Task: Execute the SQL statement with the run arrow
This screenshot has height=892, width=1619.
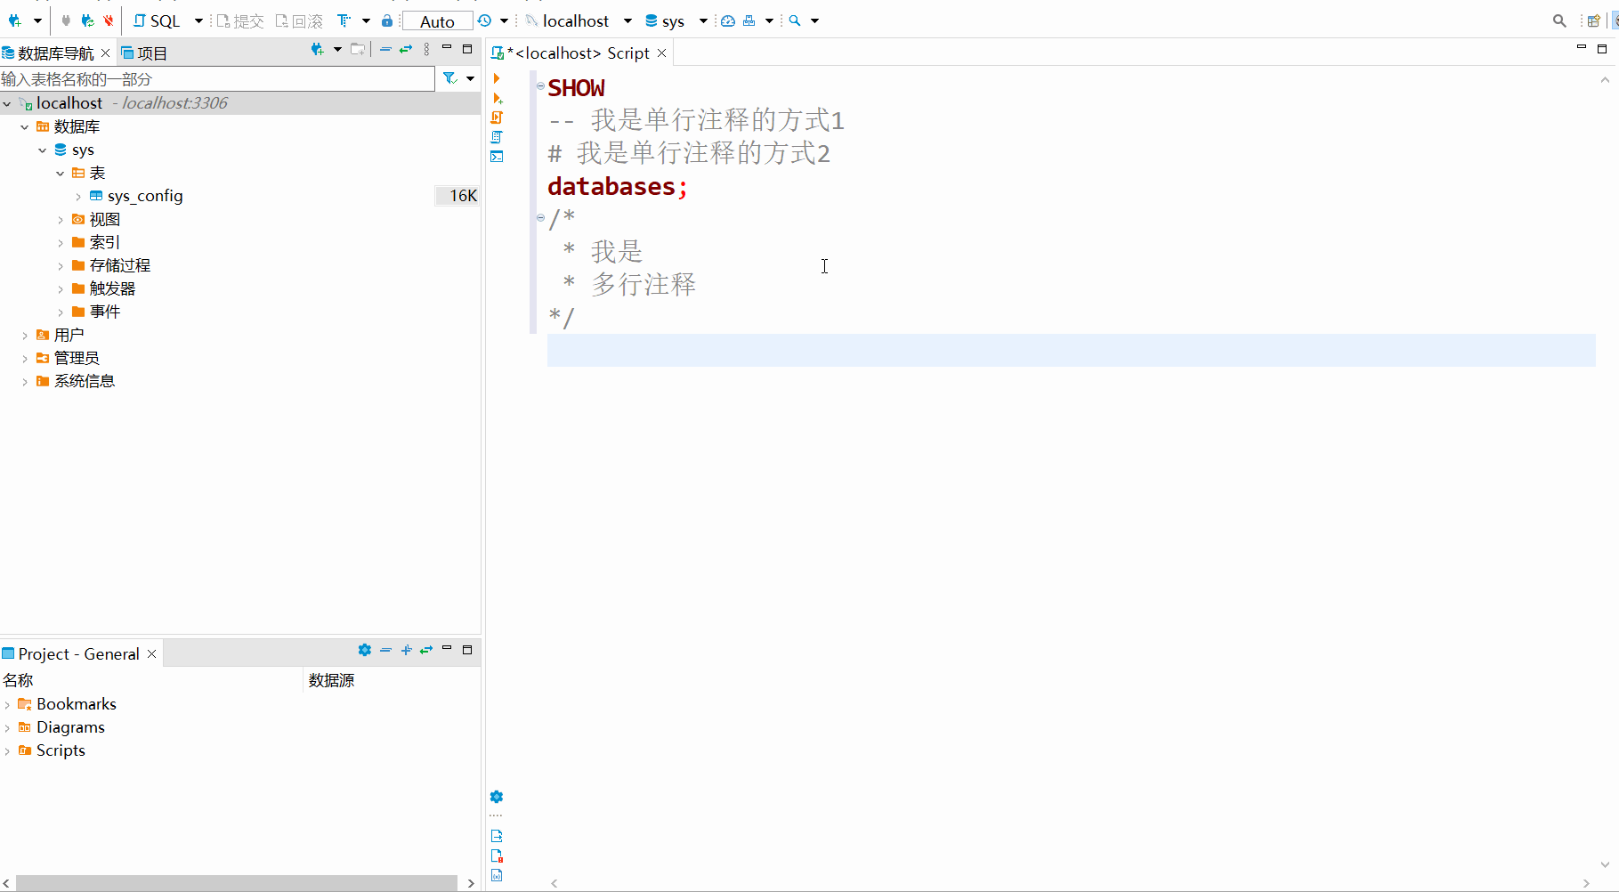Action: [x=497, y=78]
